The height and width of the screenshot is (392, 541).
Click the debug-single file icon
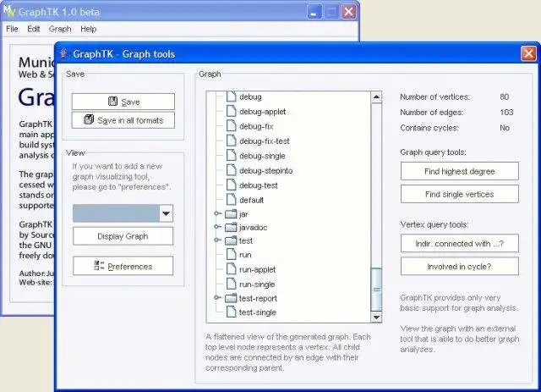pyautogui.click(x=231, y=156)
